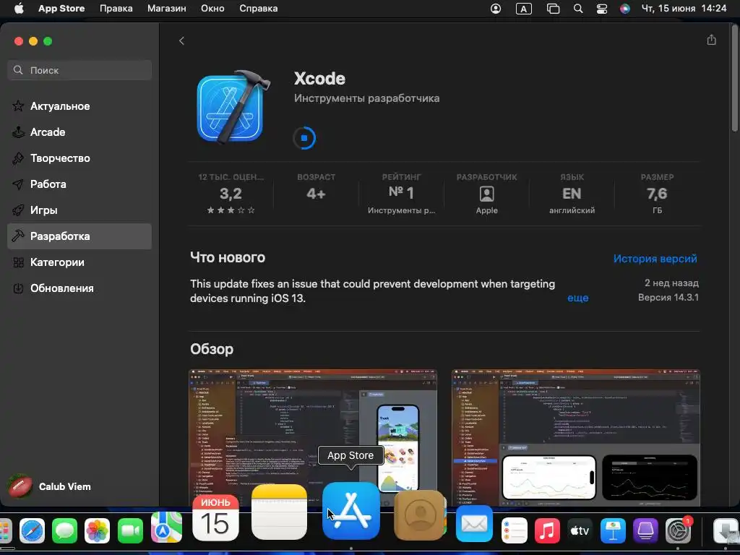Open the first Xcode overview screenshot
The image size is (740, 555).
tap(313, 437)
